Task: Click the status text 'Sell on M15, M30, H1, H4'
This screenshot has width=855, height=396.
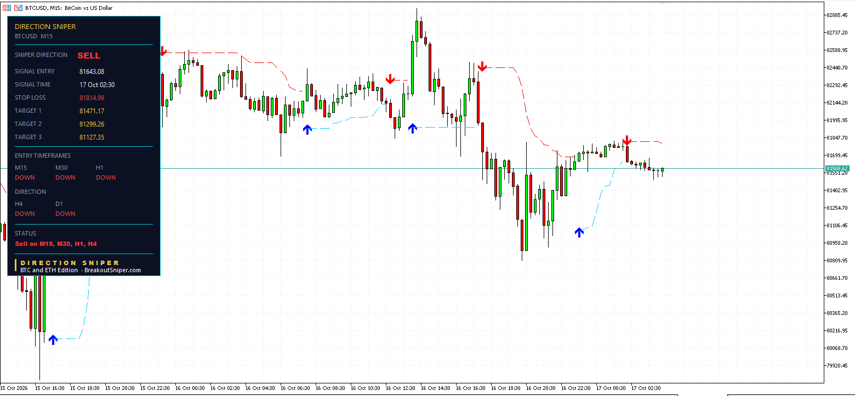Action: [56, 244]
